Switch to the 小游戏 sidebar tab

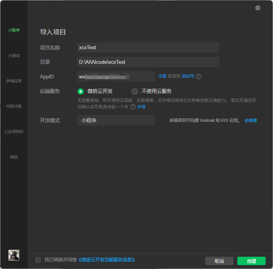14,56
